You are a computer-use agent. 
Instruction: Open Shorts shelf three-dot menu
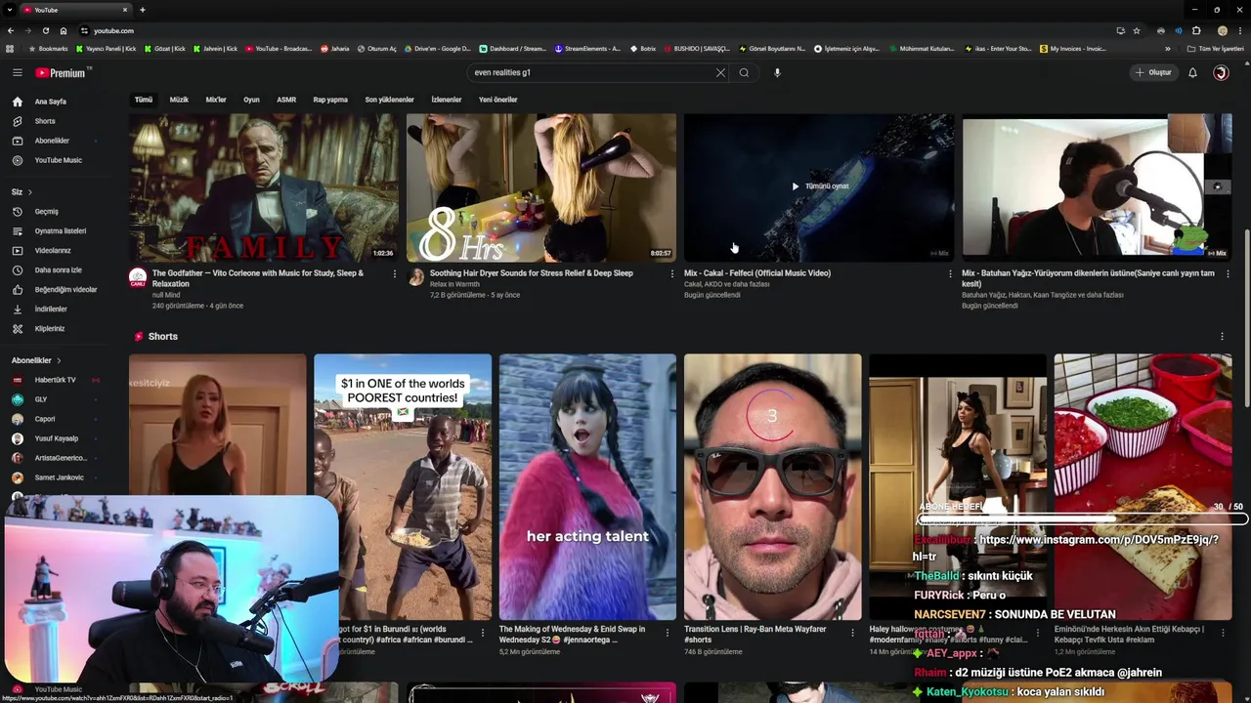[1222, 337]
